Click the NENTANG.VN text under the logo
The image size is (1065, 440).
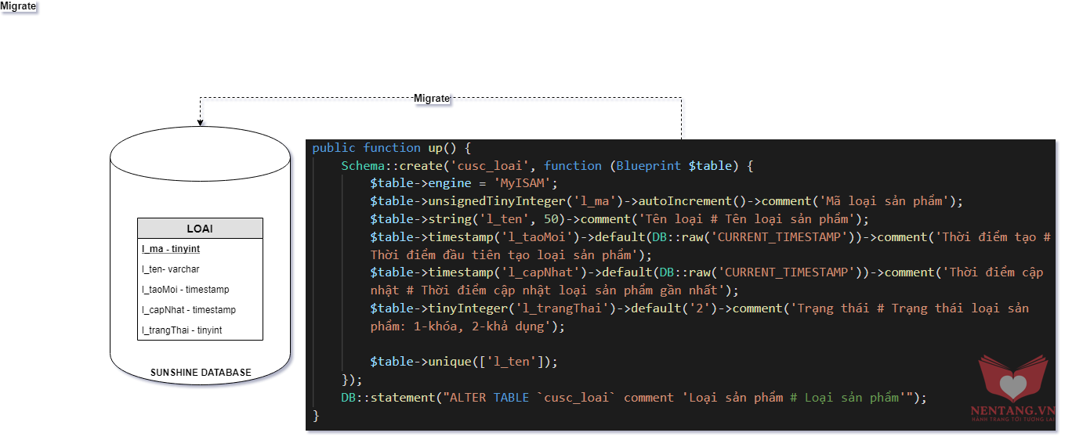(x=1016, y=411)
